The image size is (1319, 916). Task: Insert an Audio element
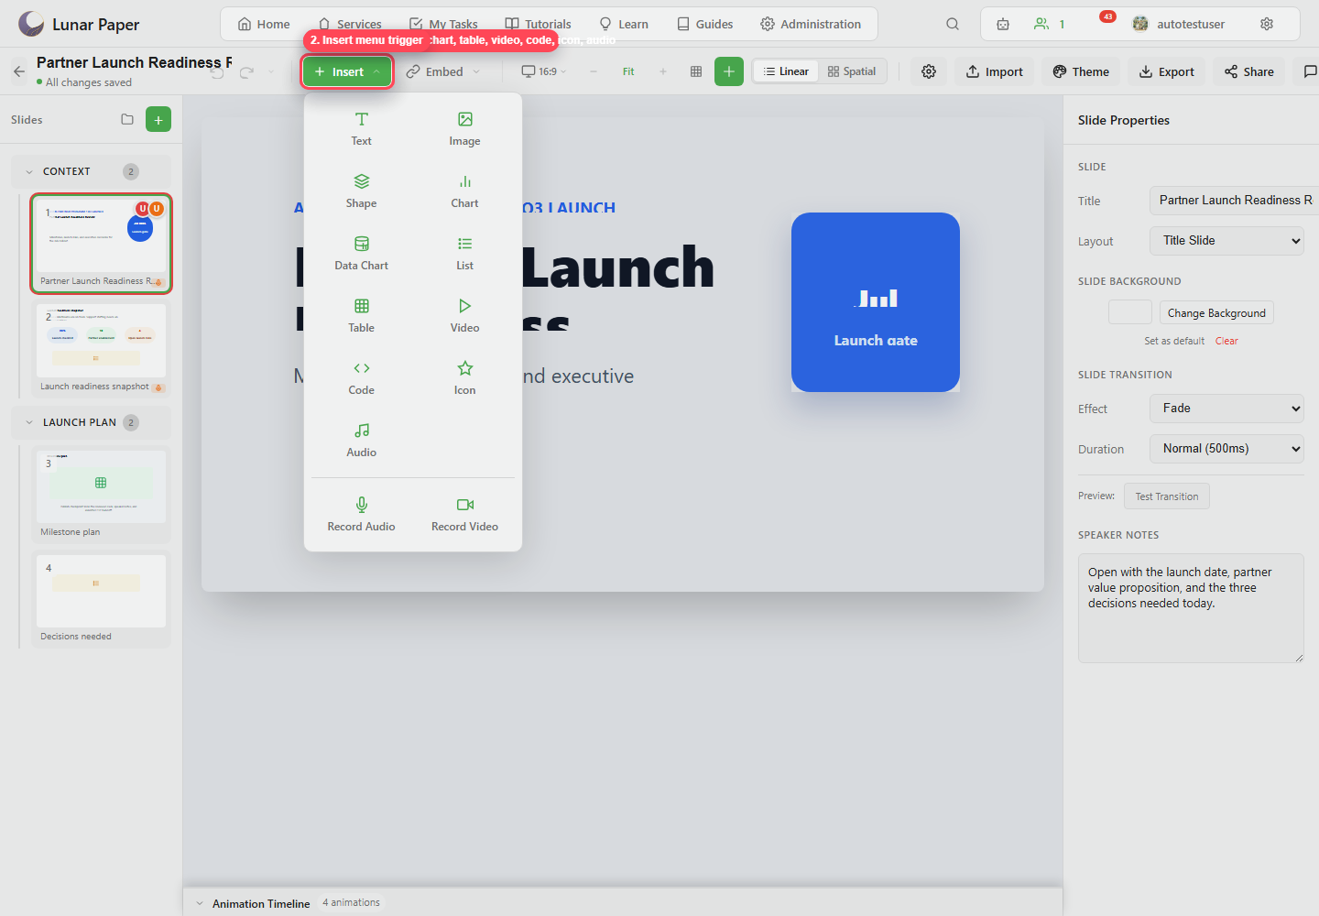[x=361, y=440]
